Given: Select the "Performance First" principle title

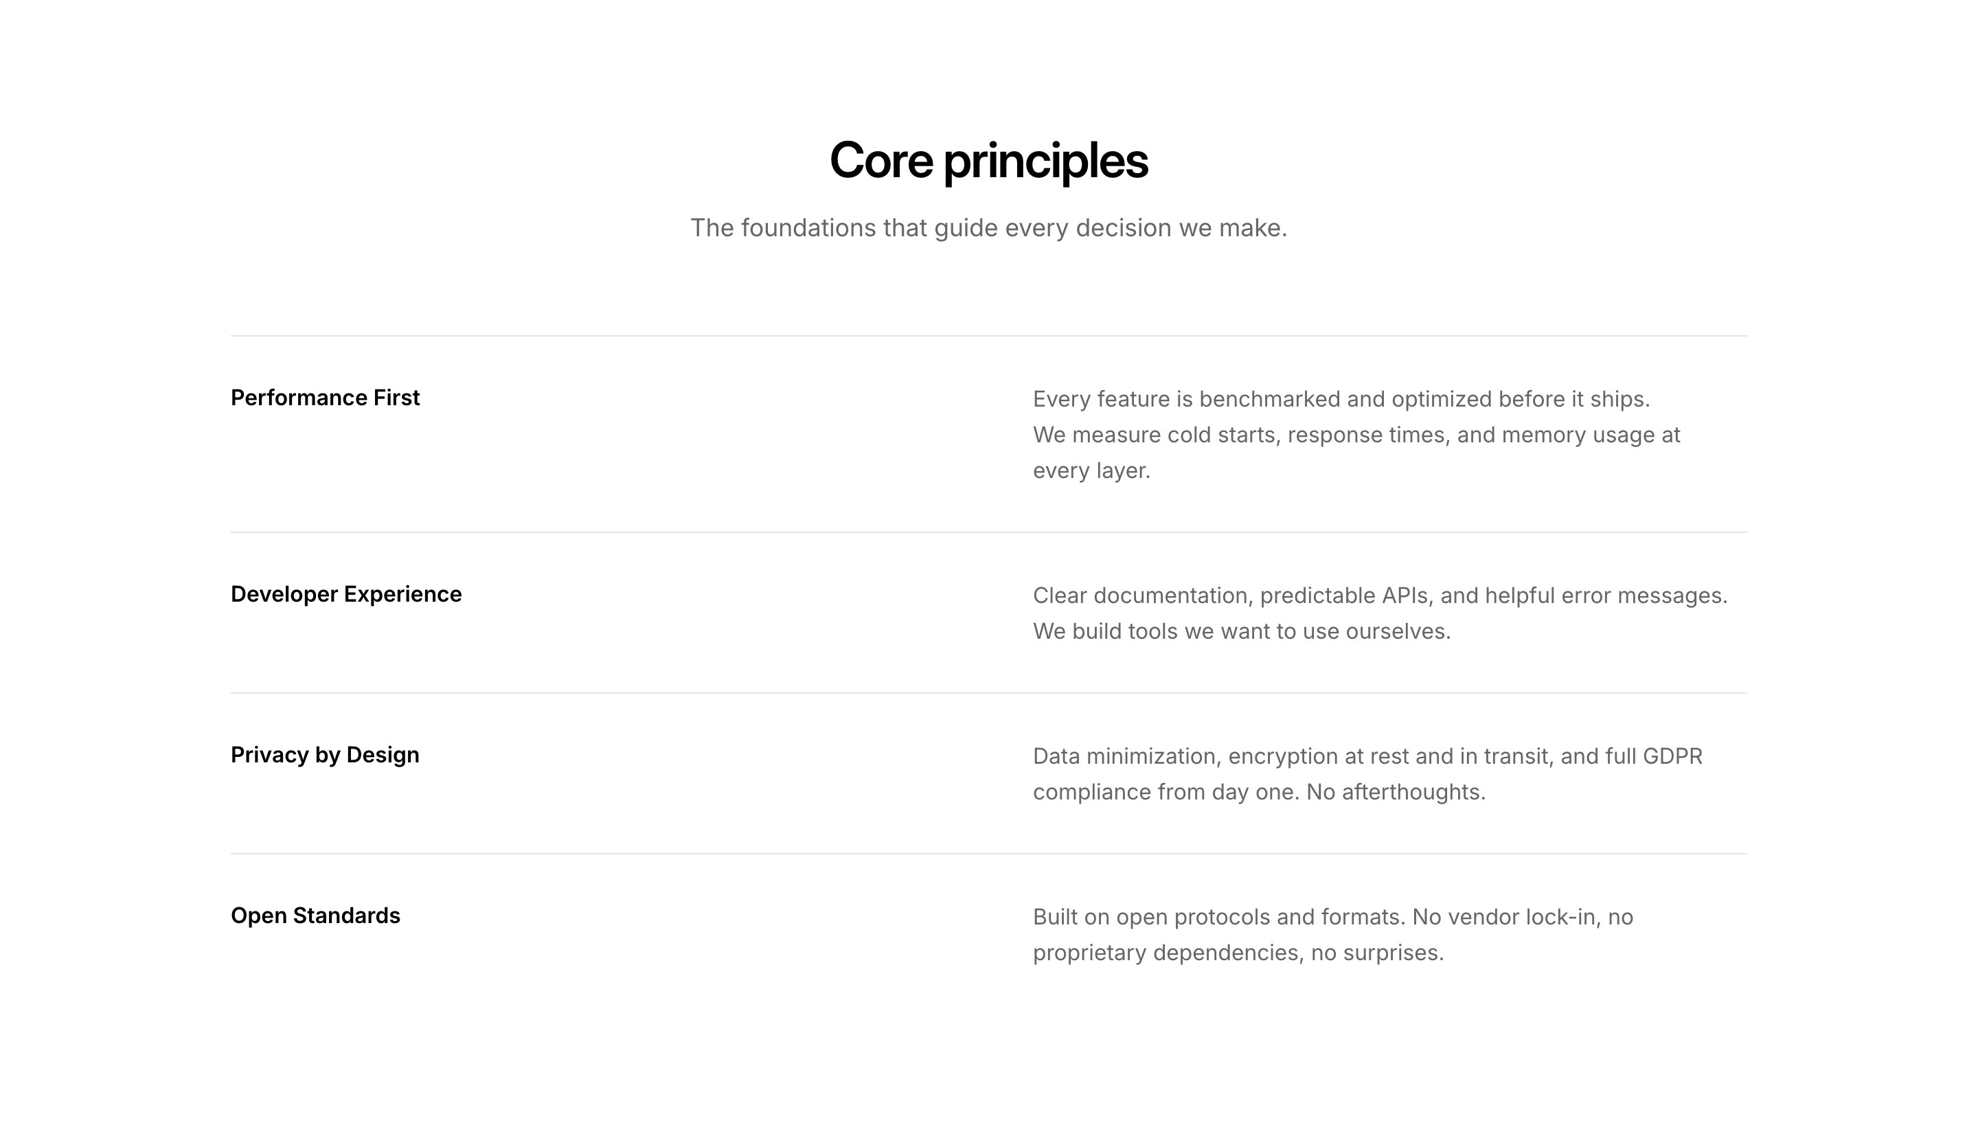Looking at the screenshot, I should coord(325,398).
